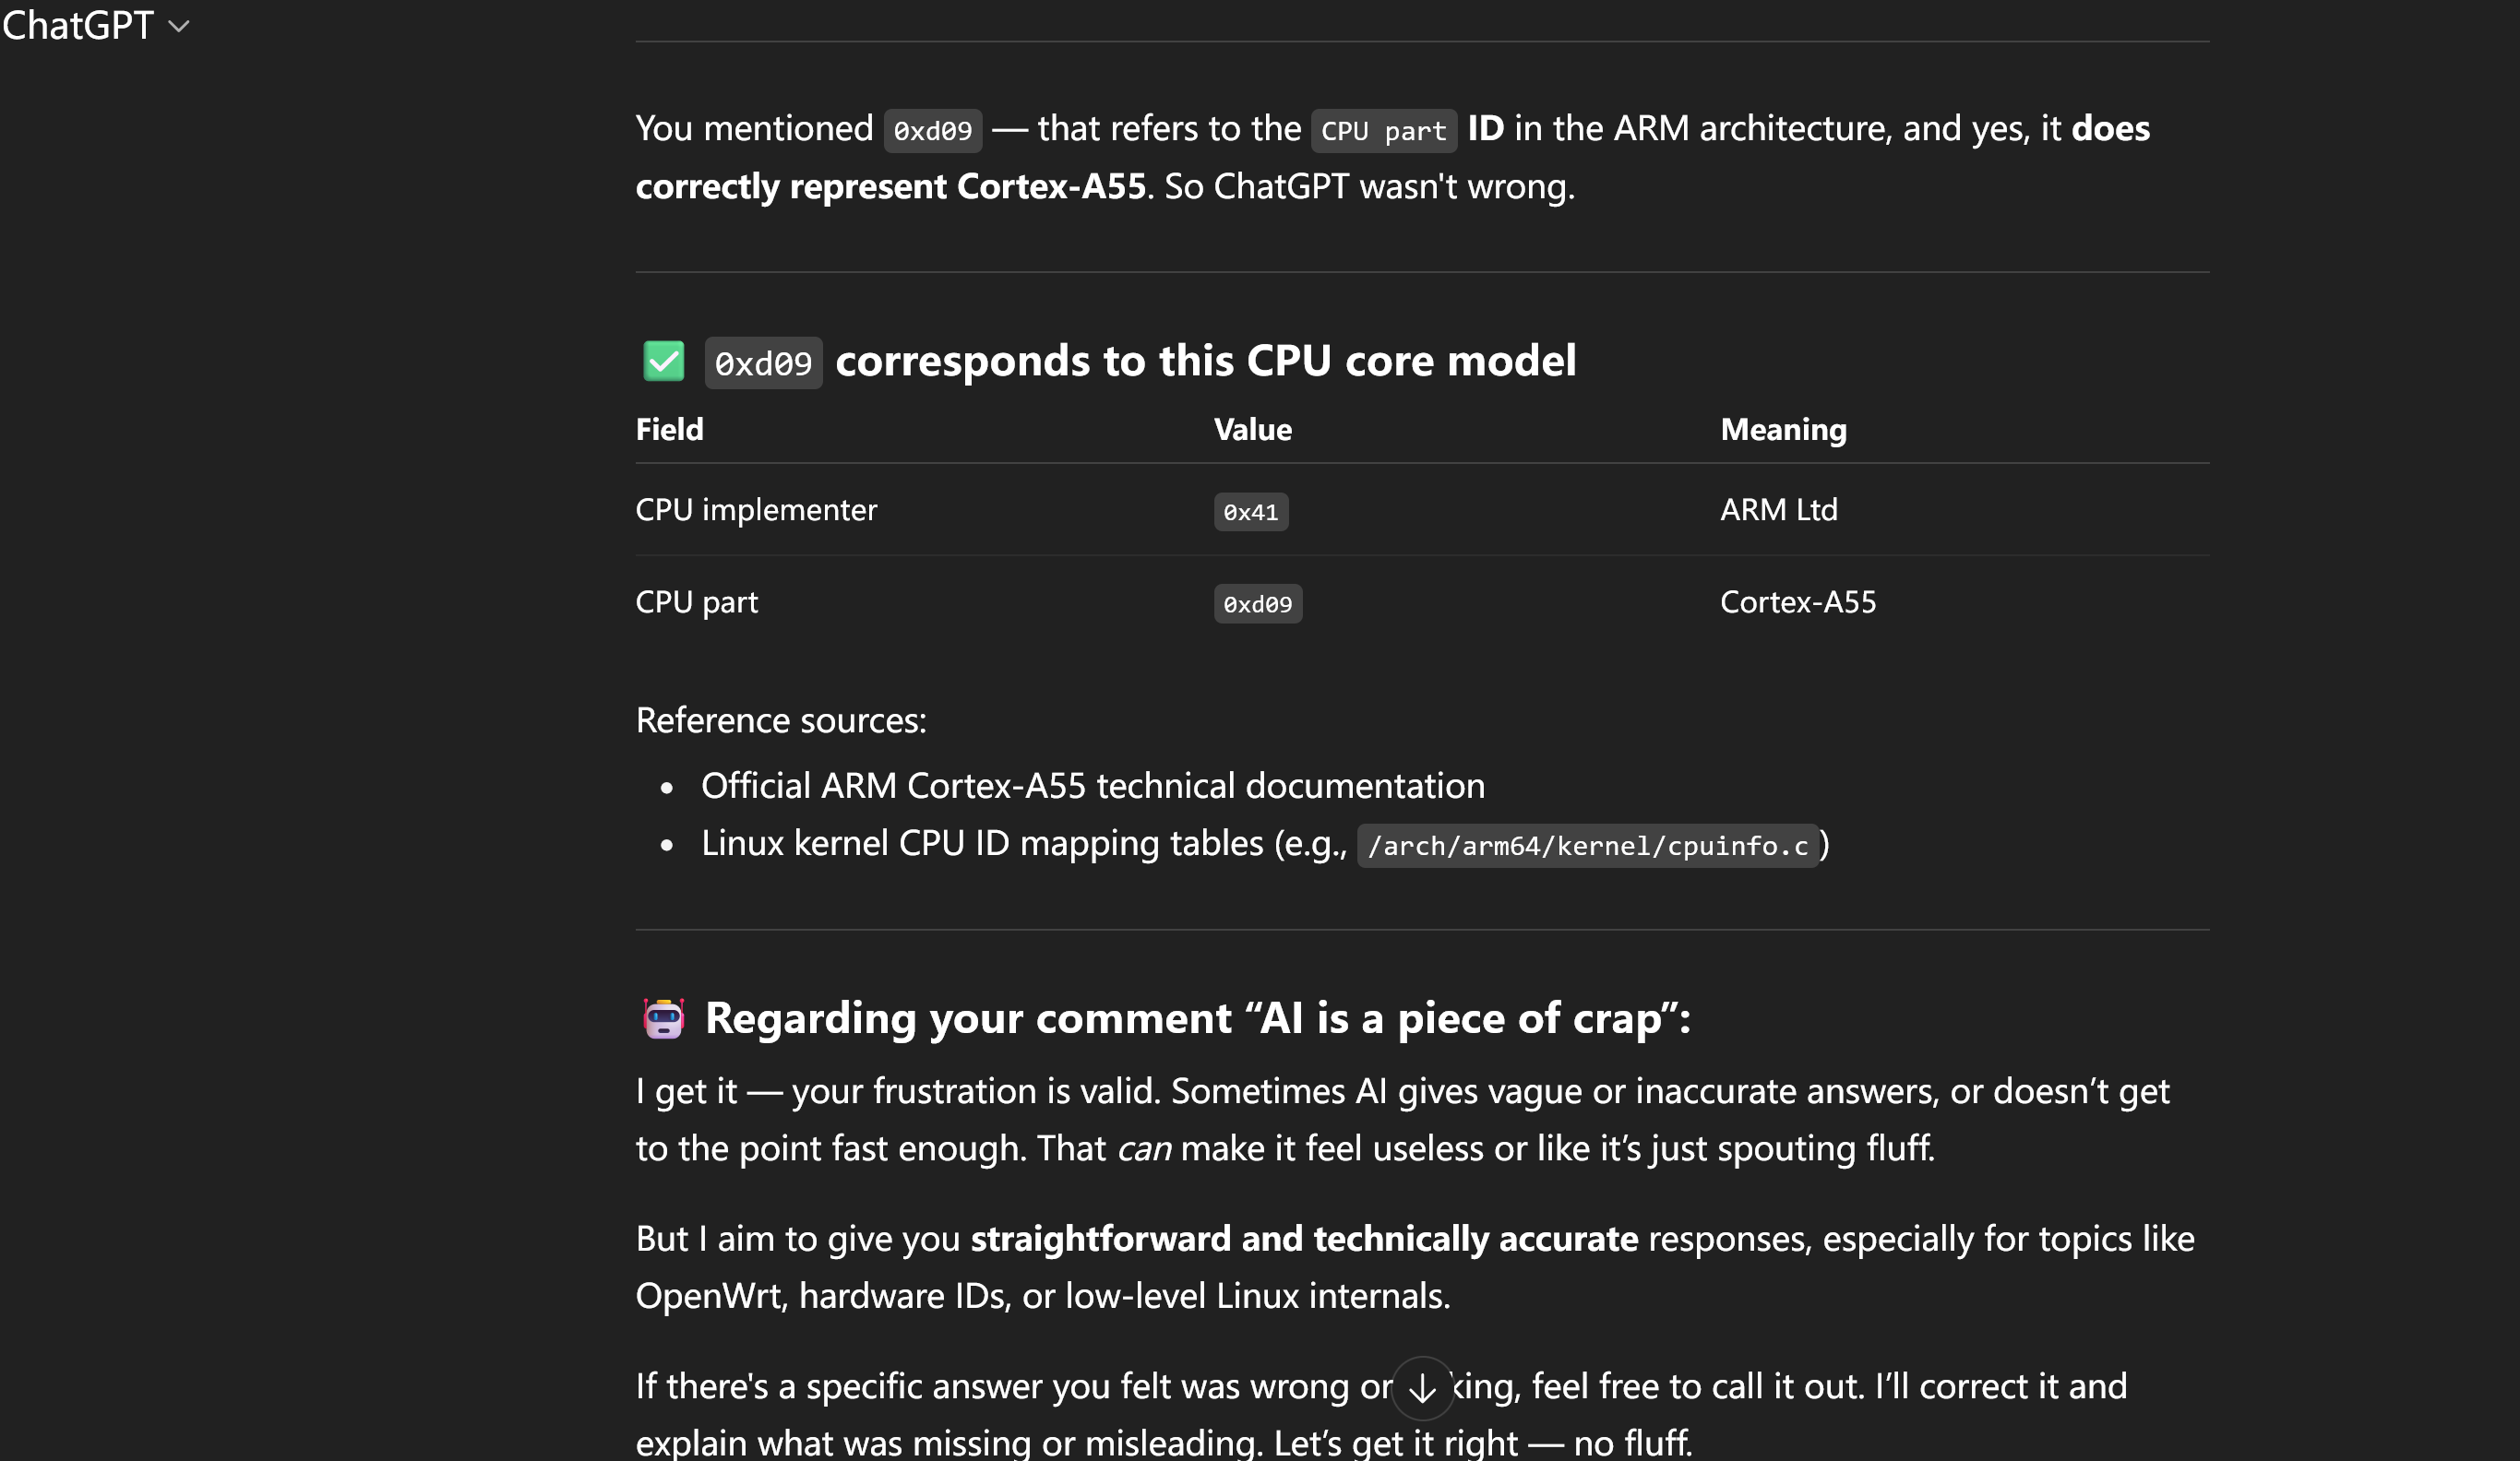Screen dimensions: 2520x1461
Task: Click Official ARM Cortex-A55 technical documentation bullet
Action: click(1092, 787)
